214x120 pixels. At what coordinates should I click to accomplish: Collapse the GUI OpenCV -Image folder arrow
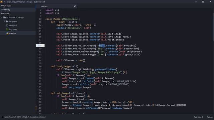coord(2,18)
